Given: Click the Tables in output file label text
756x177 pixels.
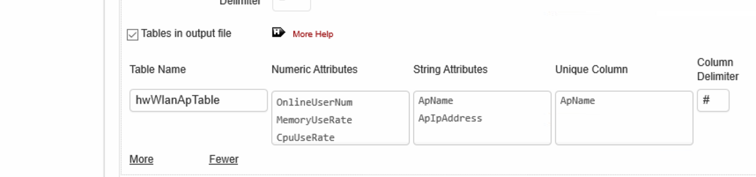Looking at the screenshot, I should [186, 33].
